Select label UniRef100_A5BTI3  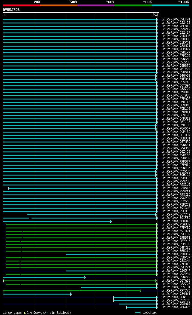[176, 102]
